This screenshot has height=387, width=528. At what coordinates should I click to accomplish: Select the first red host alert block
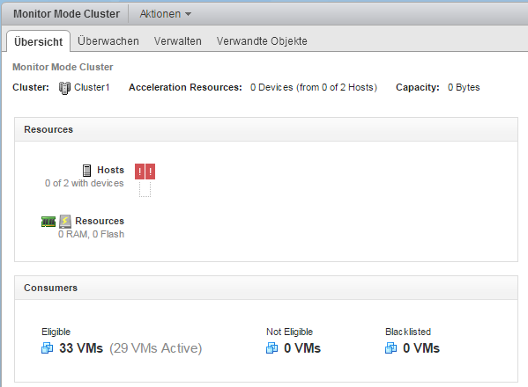[140, 172]
